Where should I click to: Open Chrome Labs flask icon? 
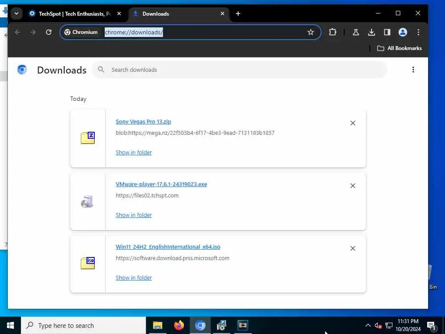pos(355,32)
